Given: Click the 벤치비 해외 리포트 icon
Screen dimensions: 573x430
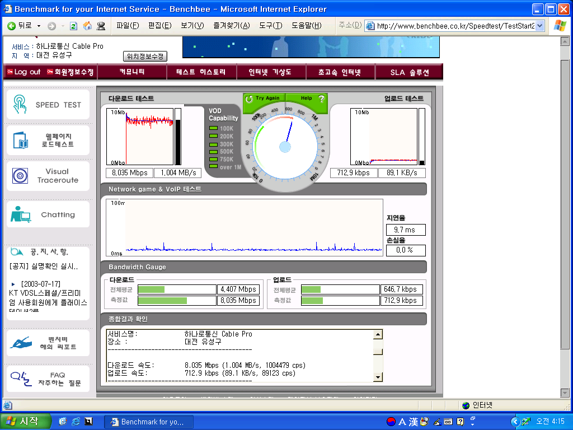Looking at the screenshot, I should click(21, 343).
